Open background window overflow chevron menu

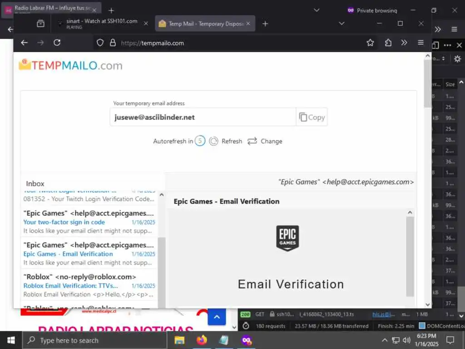pyautogui.click(x=438, y=29)
